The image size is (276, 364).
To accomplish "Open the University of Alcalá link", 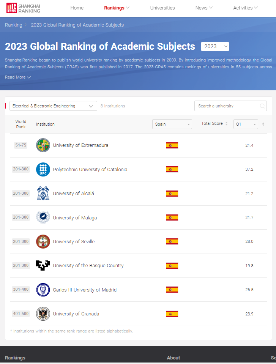I will pyautogui.click(x=73, y=193).
